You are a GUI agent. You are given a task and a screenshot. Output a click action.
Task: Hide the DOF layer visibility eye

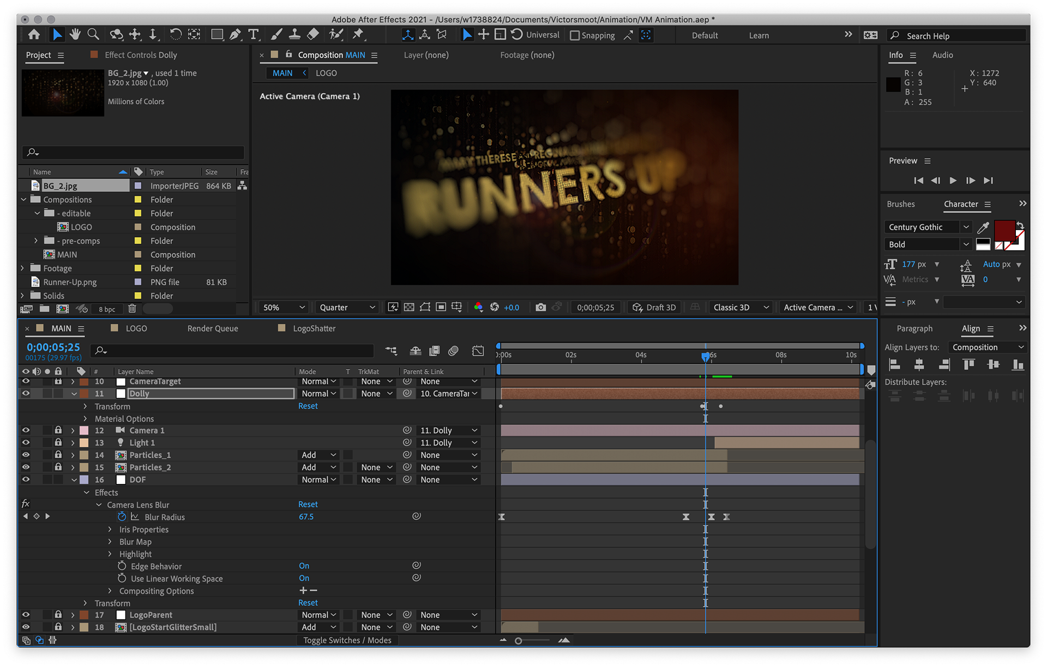point(26,480)
